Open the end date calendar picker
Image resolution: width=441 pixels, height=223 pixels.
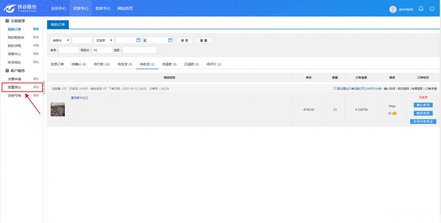pyautogui.click(x=170, y=40)
